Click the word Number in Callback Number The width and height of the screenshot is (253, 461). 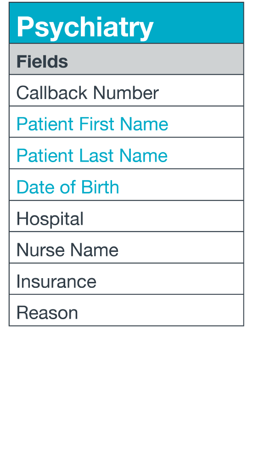(x=126, y=93)
